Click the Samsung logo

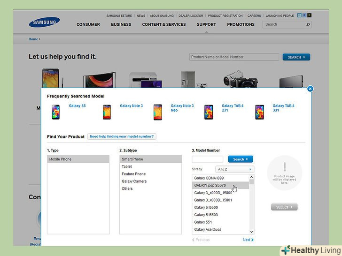44,22
